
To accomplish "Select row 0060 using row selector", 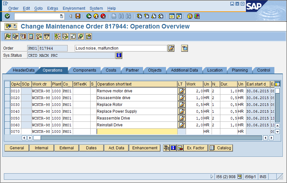I will (x=7, y=125).
